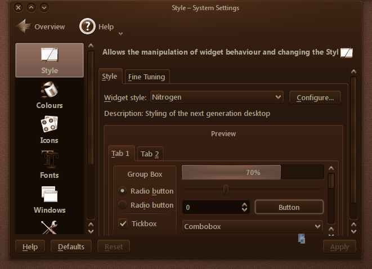Click sidebar scrollbar up arrow
The height and width of the screenshot is (269, 372).
point(91,46)
